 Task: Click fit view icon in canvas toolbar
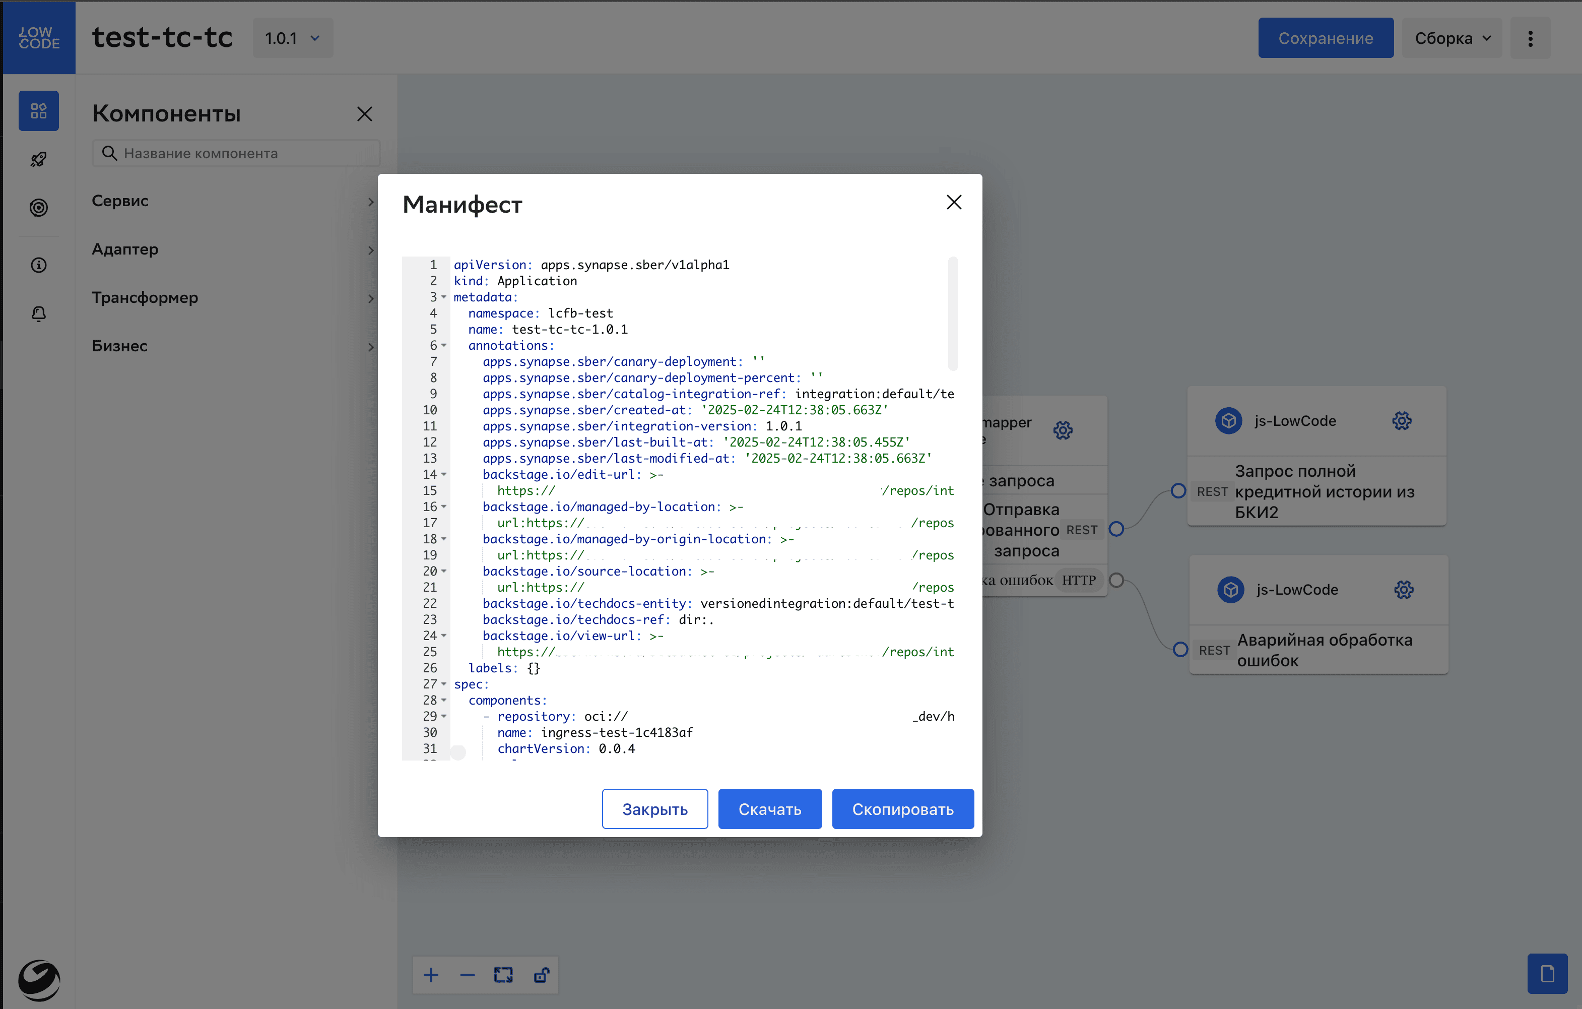click(x=503, y=975)
